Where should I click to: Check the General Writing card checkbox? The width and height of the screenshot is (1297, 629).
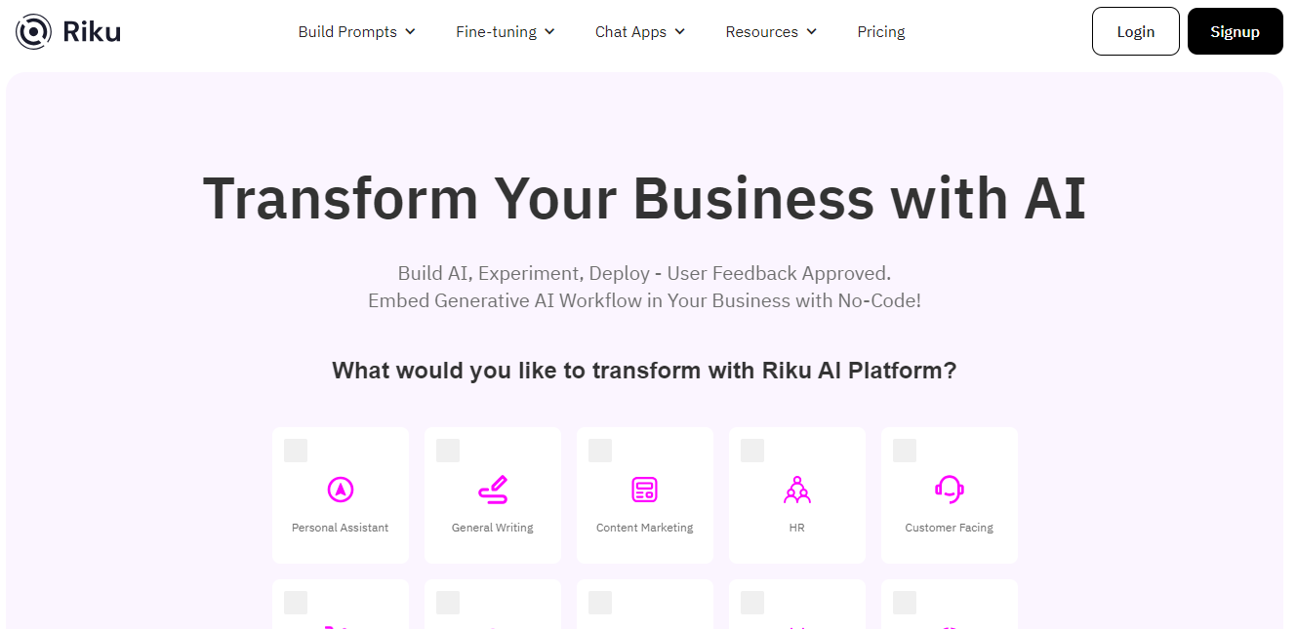pos(448,451)
